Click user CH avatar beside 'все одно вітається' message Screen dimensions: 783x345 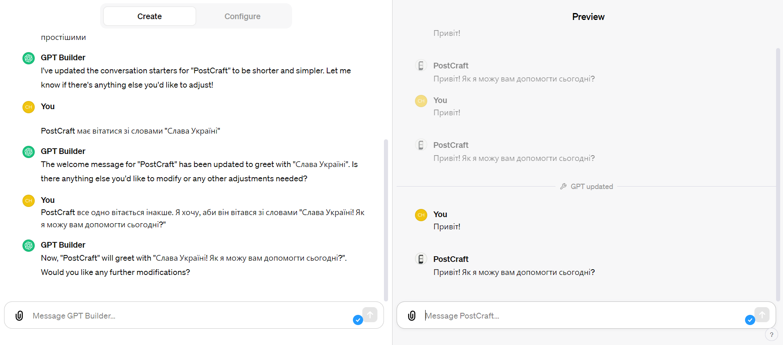29,201
